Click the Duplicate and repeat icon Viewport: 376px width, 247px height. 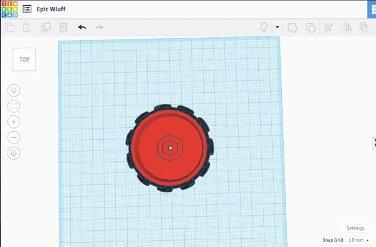point(46,28)
